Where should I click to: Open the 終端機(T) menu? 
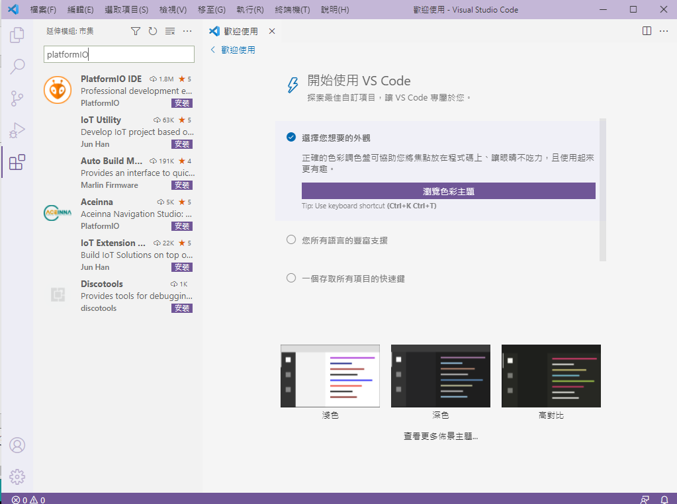point(293,9)
